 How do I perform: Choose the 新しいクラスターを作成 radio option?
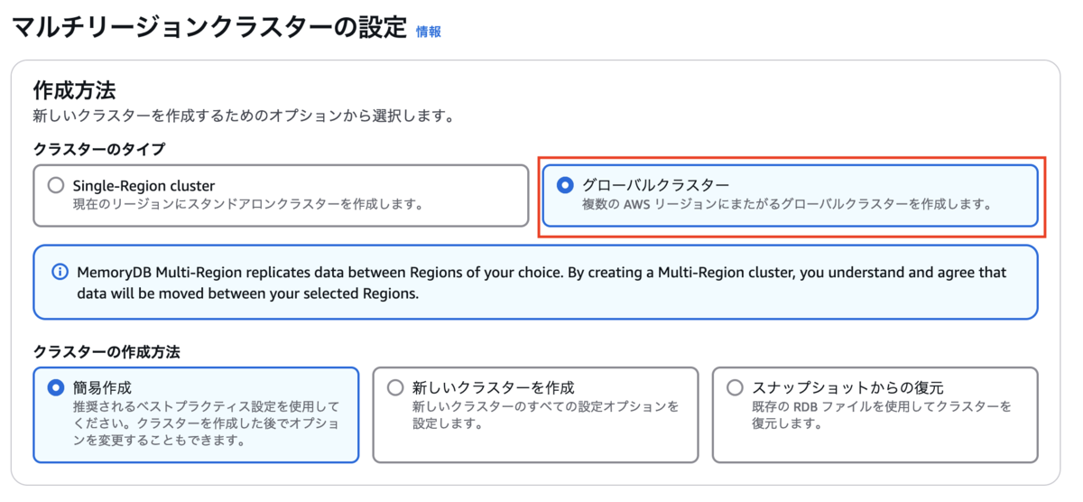(x=394, y=388)
